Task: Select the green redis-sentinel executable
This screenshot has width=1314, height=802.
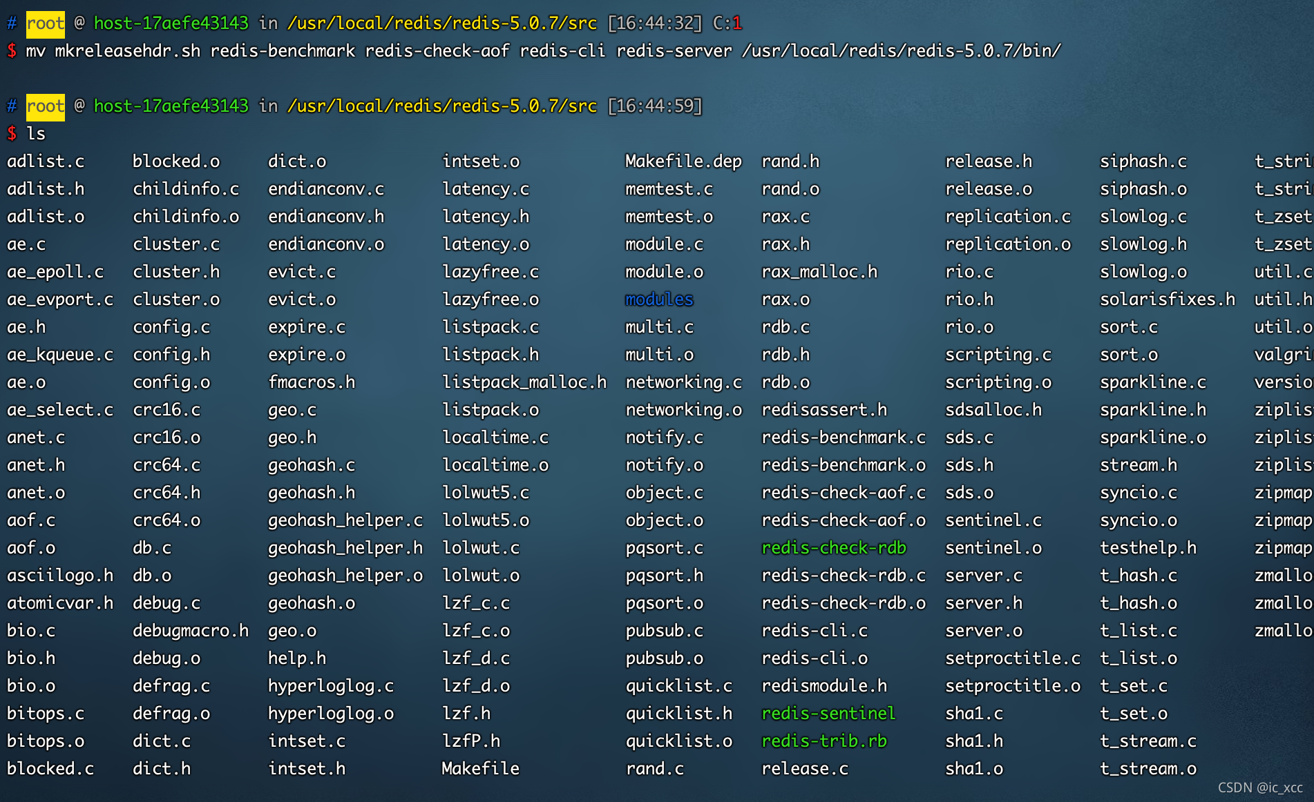Action: tap(828, 714)
